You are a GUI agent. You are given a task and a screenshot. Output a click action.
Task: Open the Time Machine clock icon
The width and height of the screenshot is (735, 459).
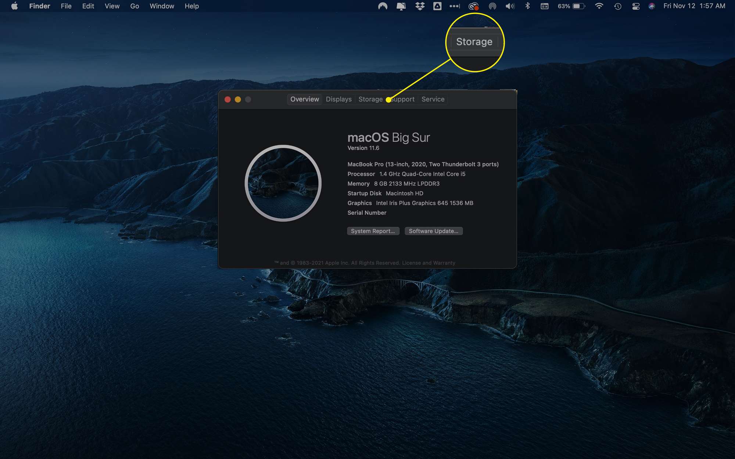(x=618, y=6)
